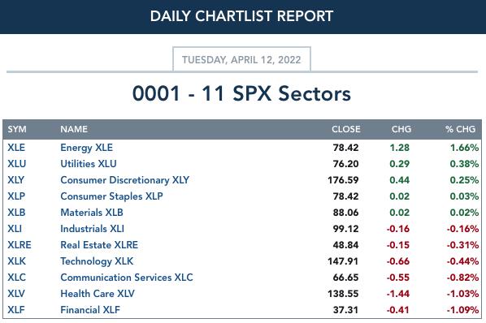Image resolution: width=486 pixels, height=323 pixels.
Task: Click the Materials XLB link
Action: (x=92, y=213)
